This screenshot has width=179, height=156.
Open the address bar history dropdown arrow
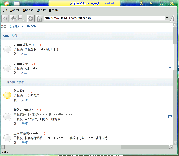click(x=167, y=18)
